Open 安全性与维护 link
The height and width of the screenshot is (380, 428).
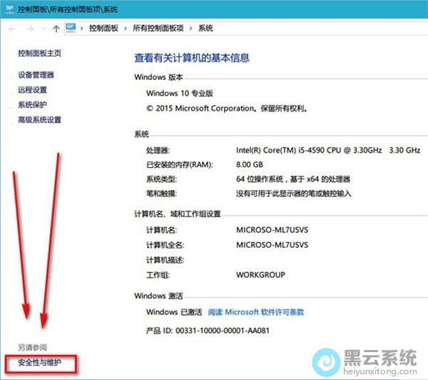(x=39, y=363)
